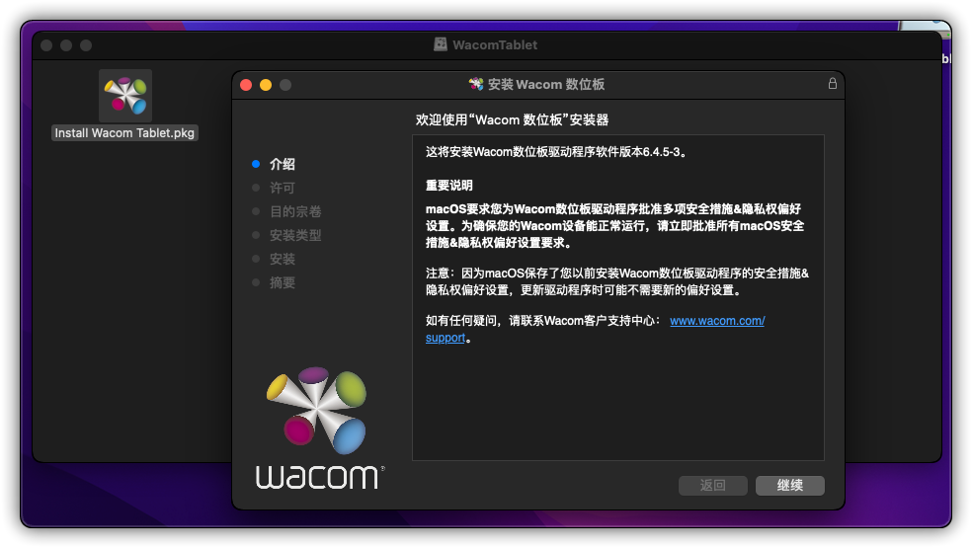Select the Install Wacom Tablet.pkg file icon
Screen dimensions: 972x548
point(125,95)
